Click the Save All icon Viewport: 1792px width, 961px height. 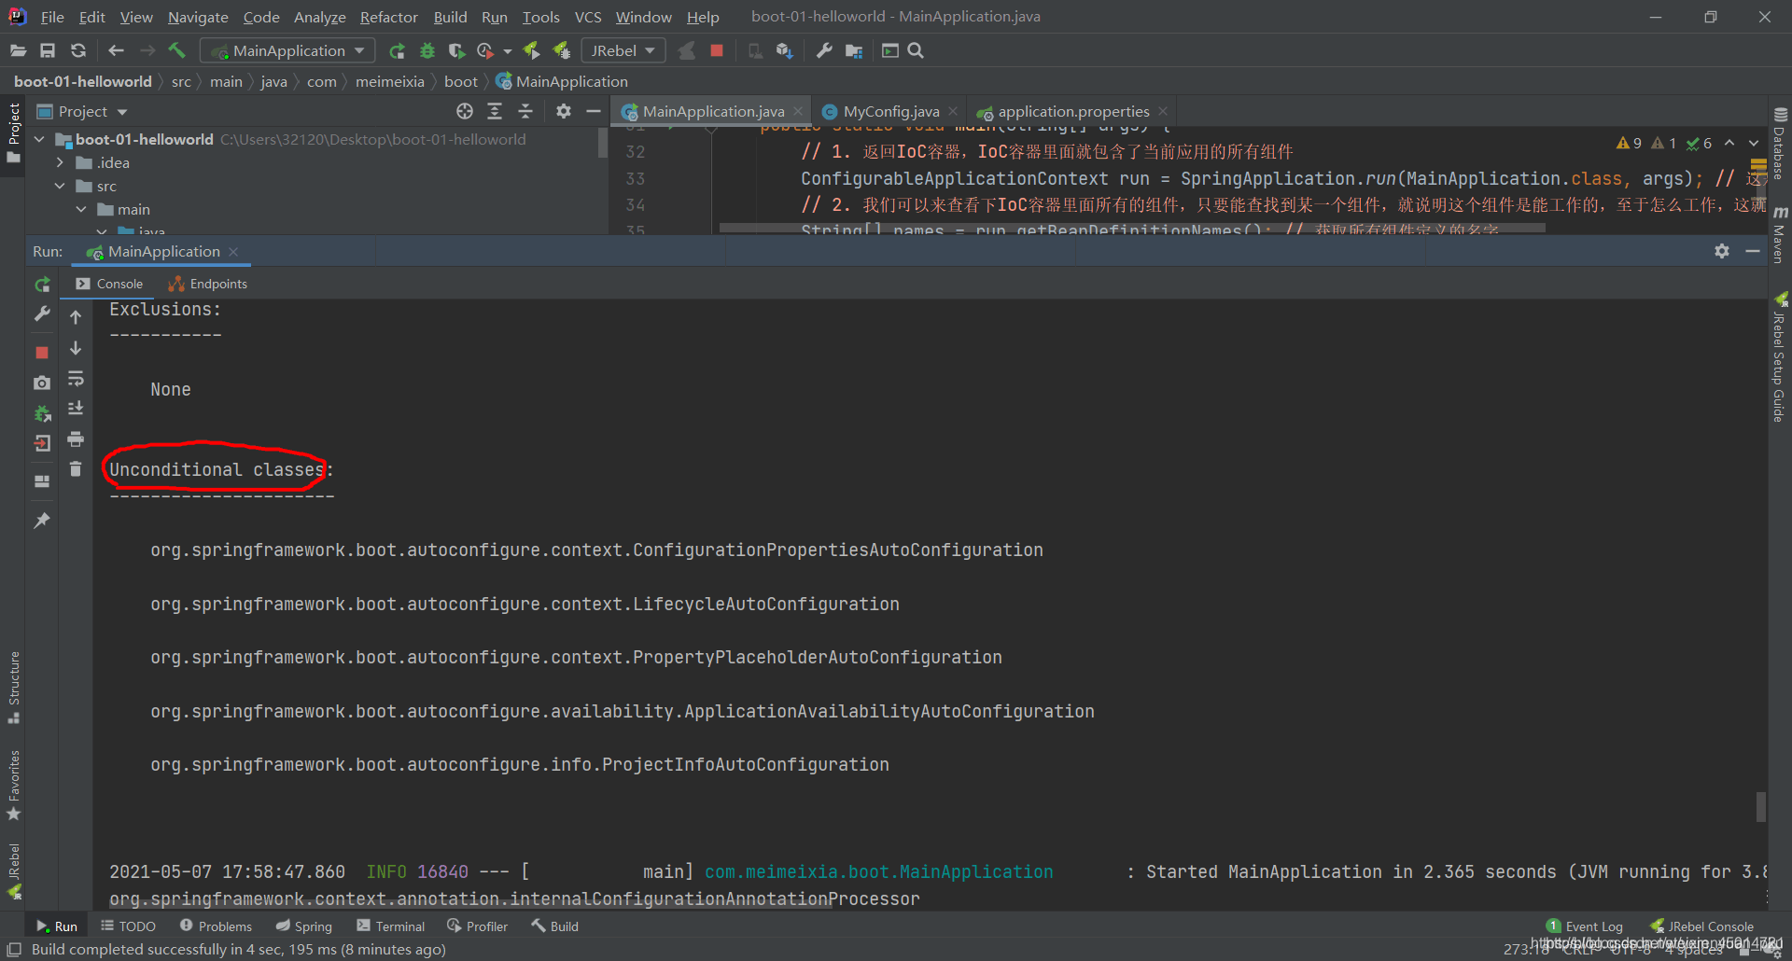pos(48,50)
